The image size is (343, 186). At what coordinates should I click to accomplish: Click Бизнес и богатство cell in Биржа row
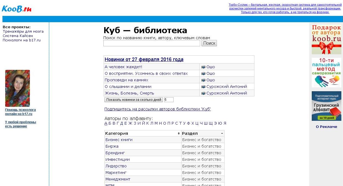[203, 146]
